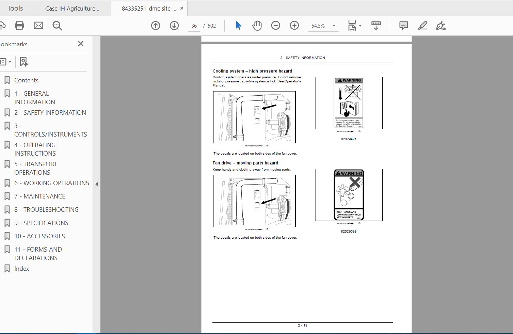The image size is (513, 334).
Task: Open 4 - OPERATING INSTRUCTIONS bookmark
Action: [x=35, y=149]
